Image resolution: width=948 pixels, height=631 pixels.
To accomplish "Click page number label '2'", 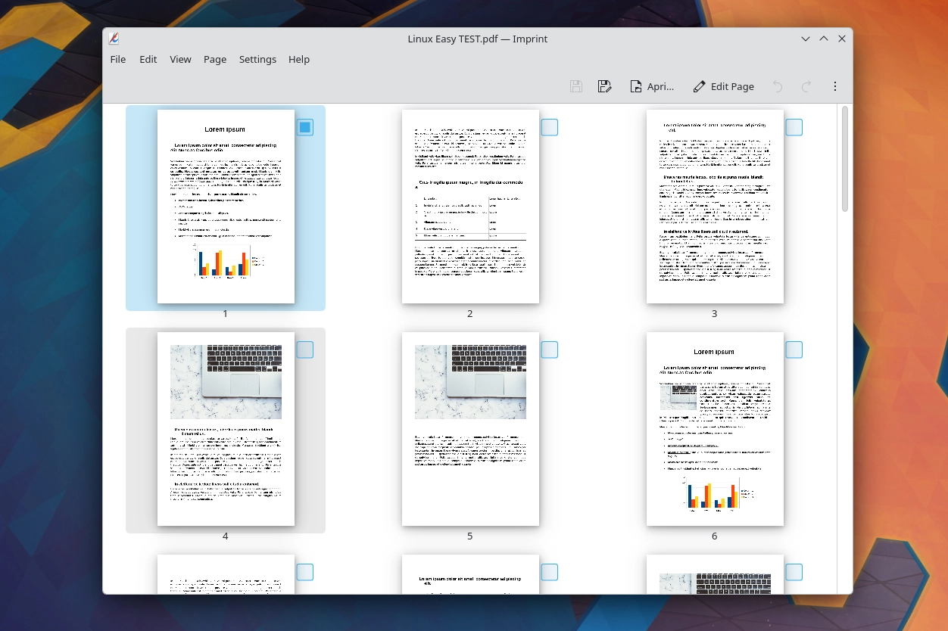I will 470,313.
